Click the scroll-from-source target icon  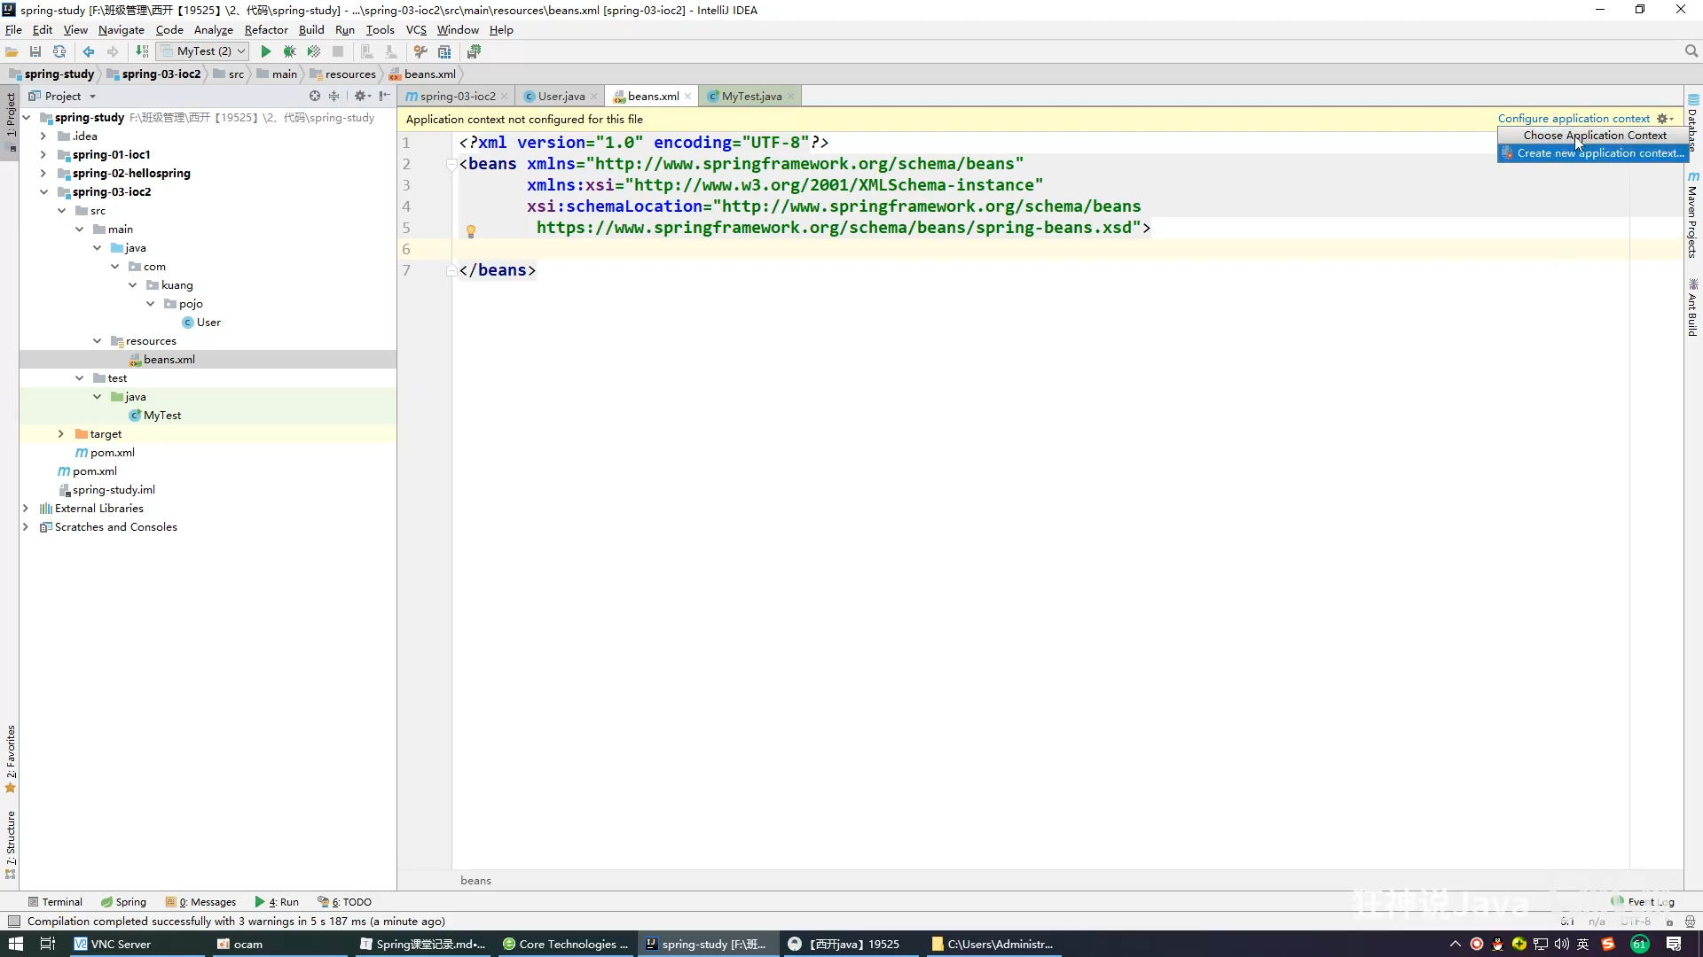[315, 96]
